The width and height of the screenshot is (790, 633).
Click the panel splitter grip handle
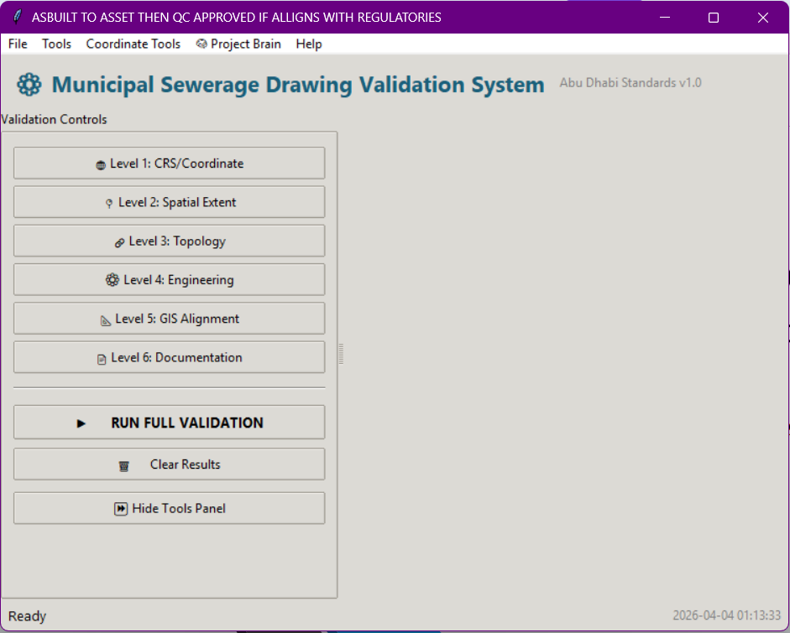click(x=341, y=354)
